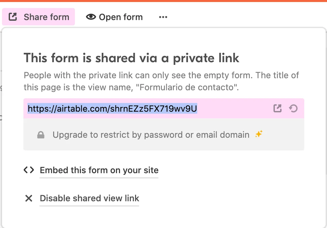Click the private link heading text
The height and width of the screenshot is (228, 327).
(131, 58)
